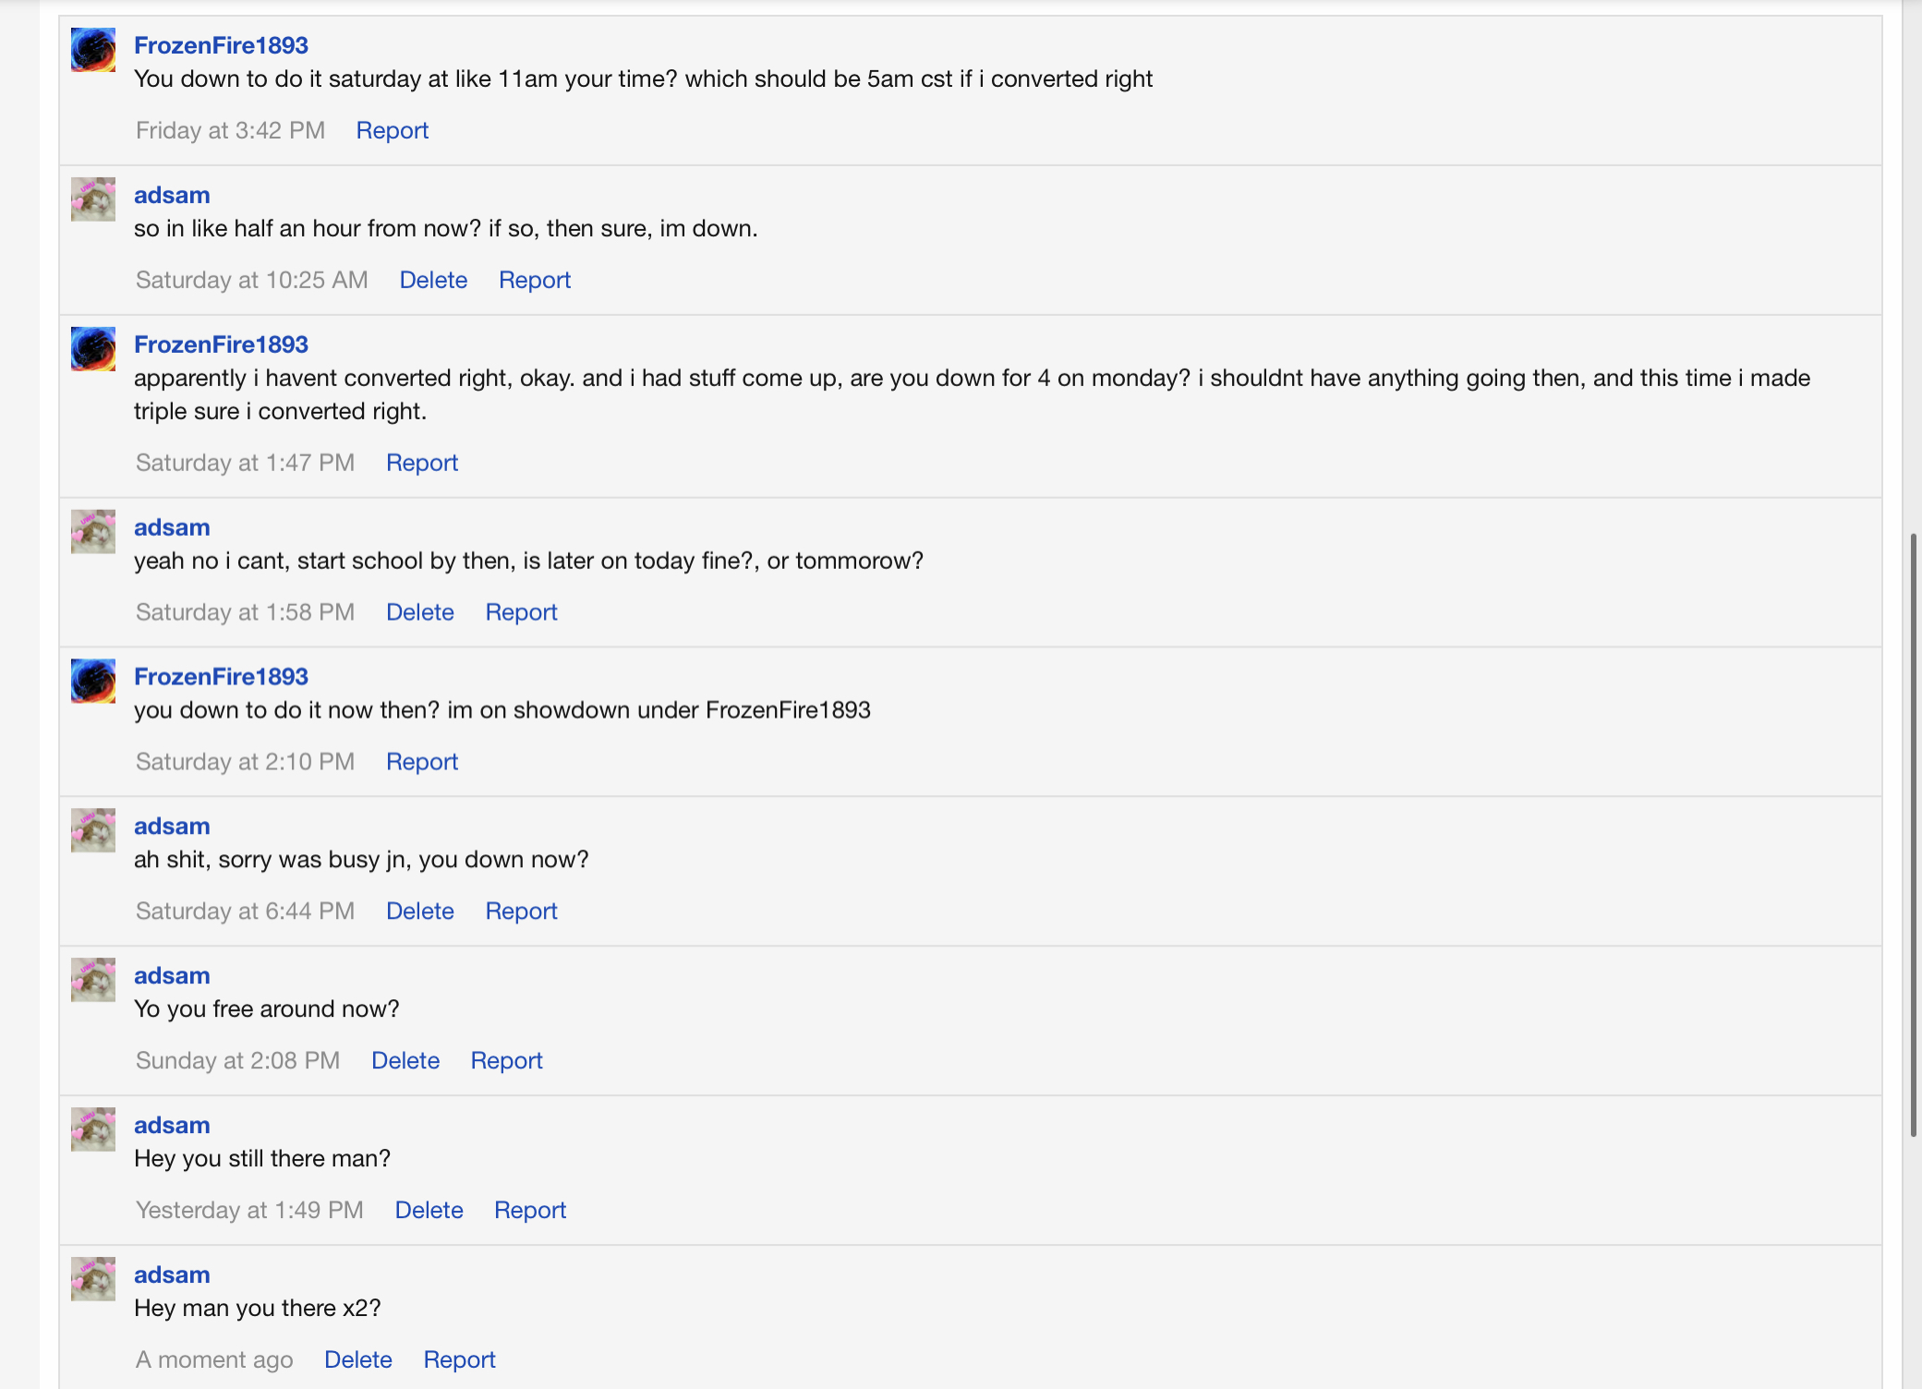Image resolution: width=1922 pixels, height=1389 pixels.
Task: Click adsam's avatar on the half-hour message
Action: point(93,199)
